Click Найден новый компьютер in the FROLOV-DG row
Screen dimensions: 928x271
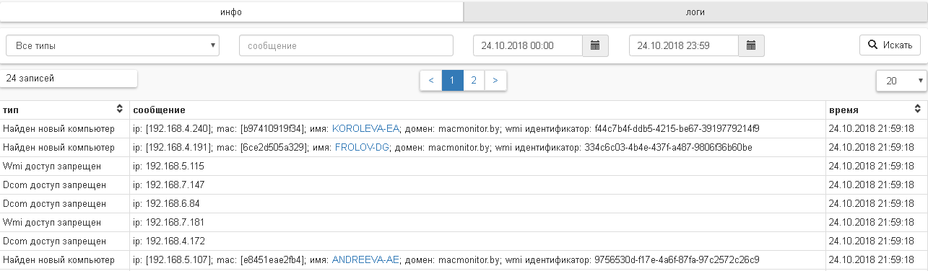coord(58,148)
